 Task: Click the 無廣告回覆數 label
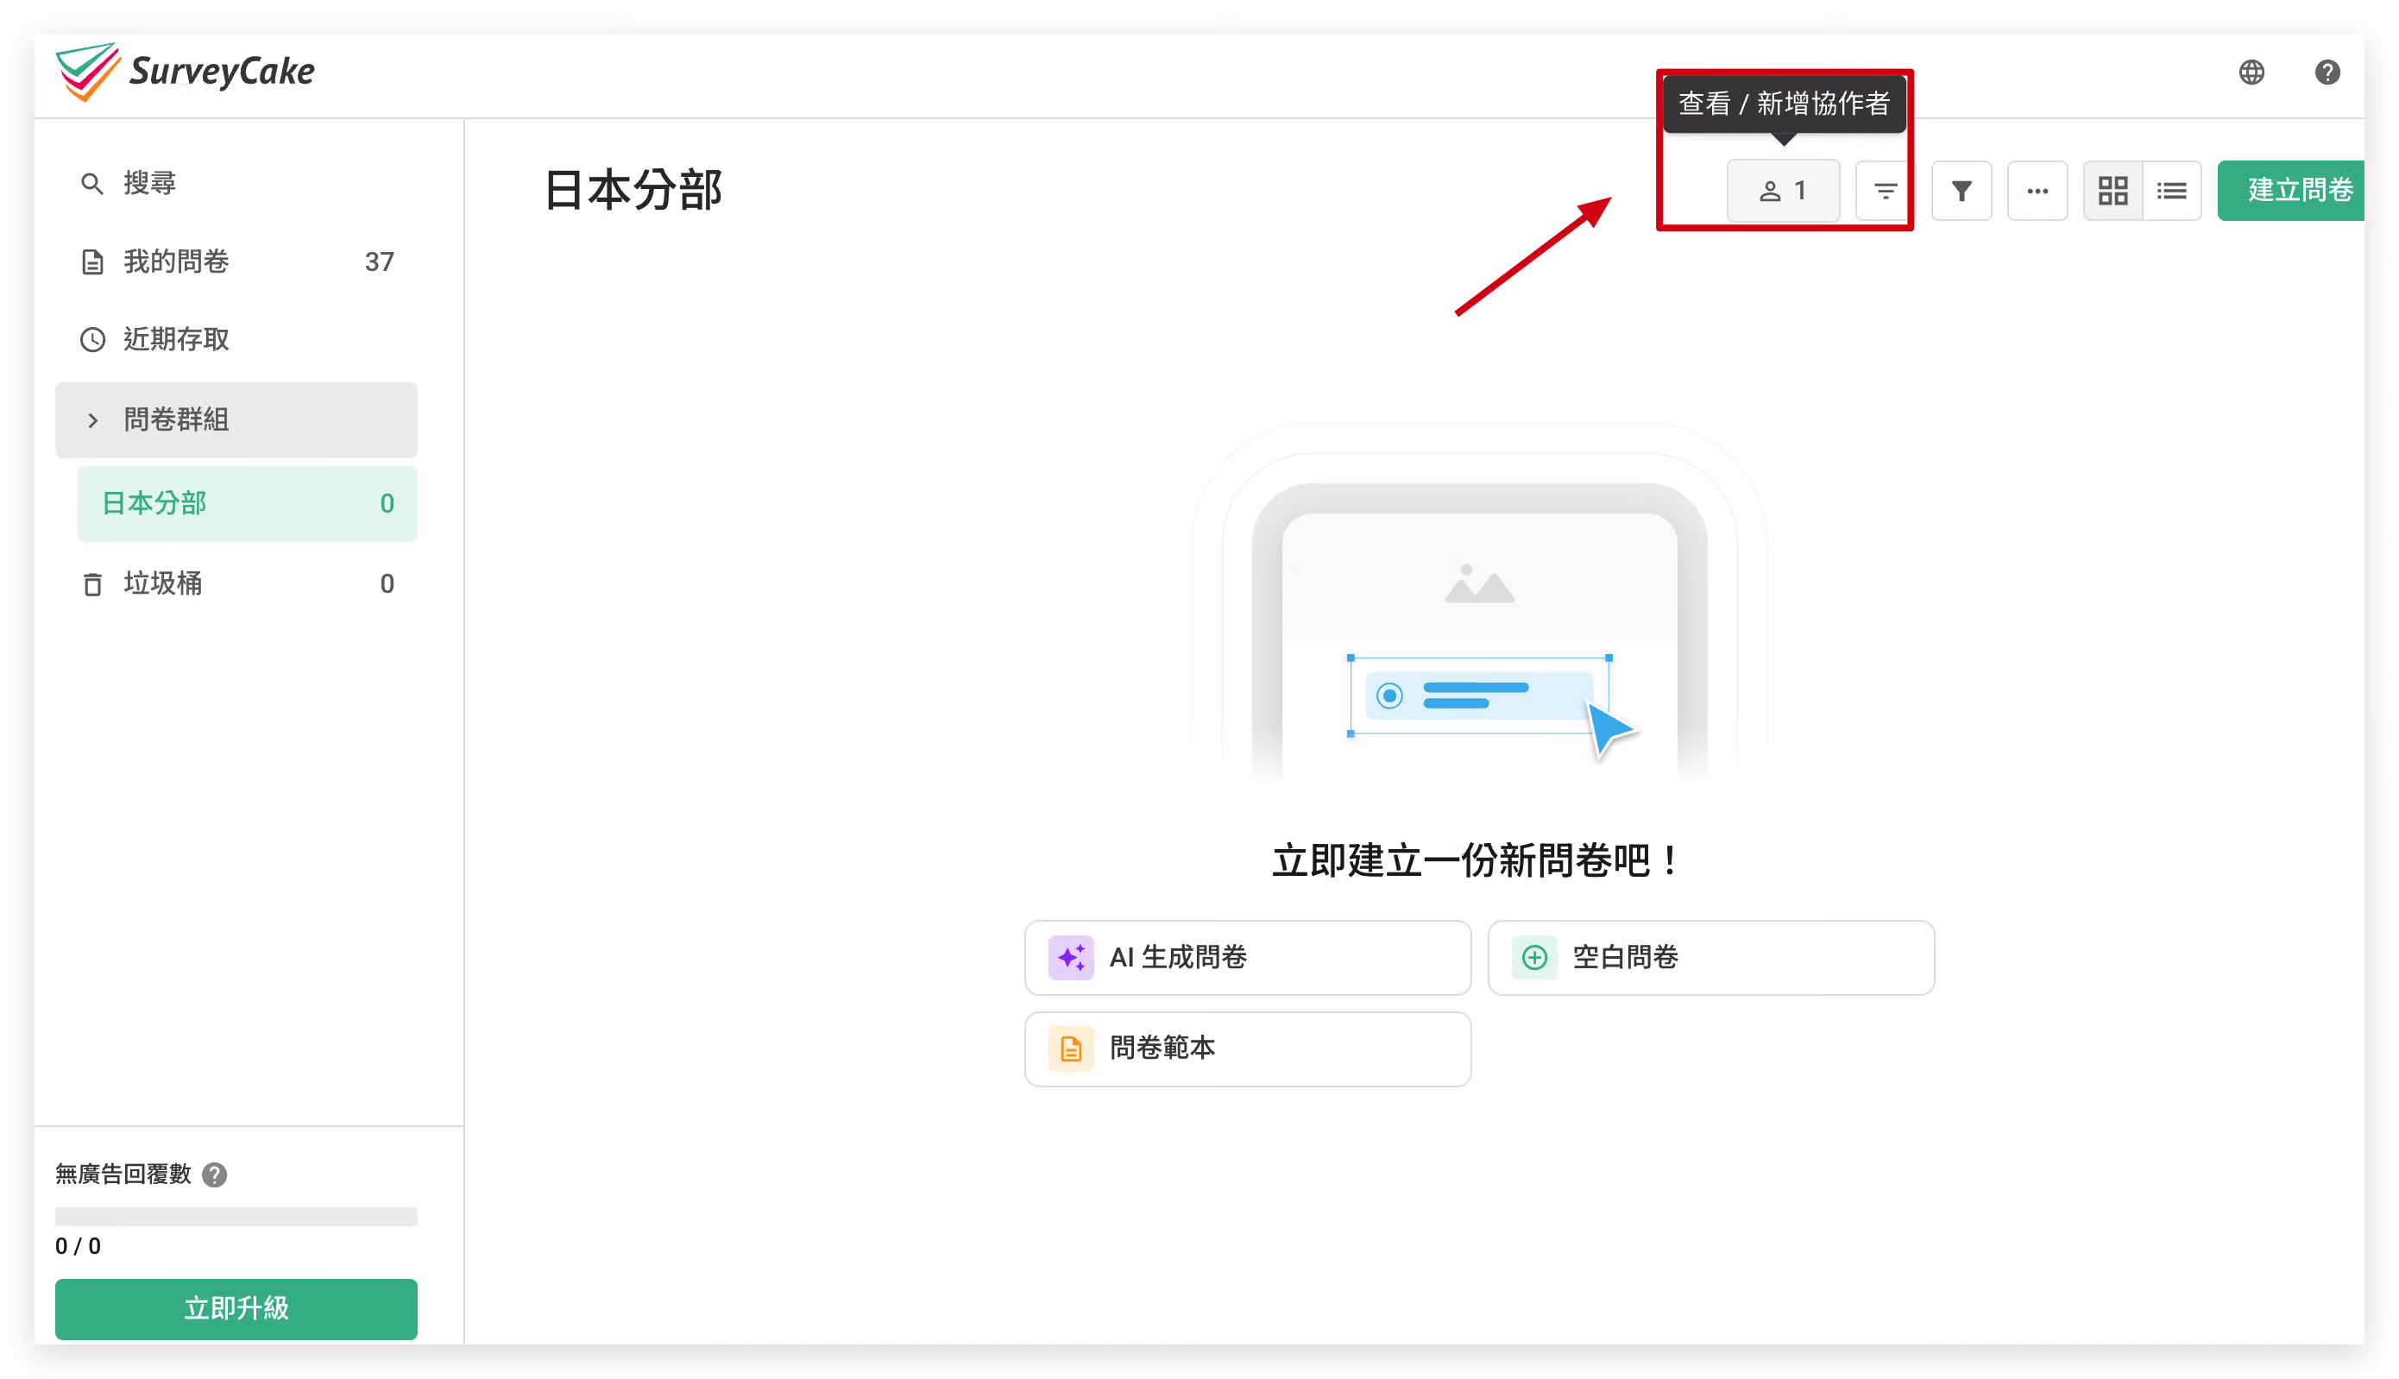coord(123,1174)
